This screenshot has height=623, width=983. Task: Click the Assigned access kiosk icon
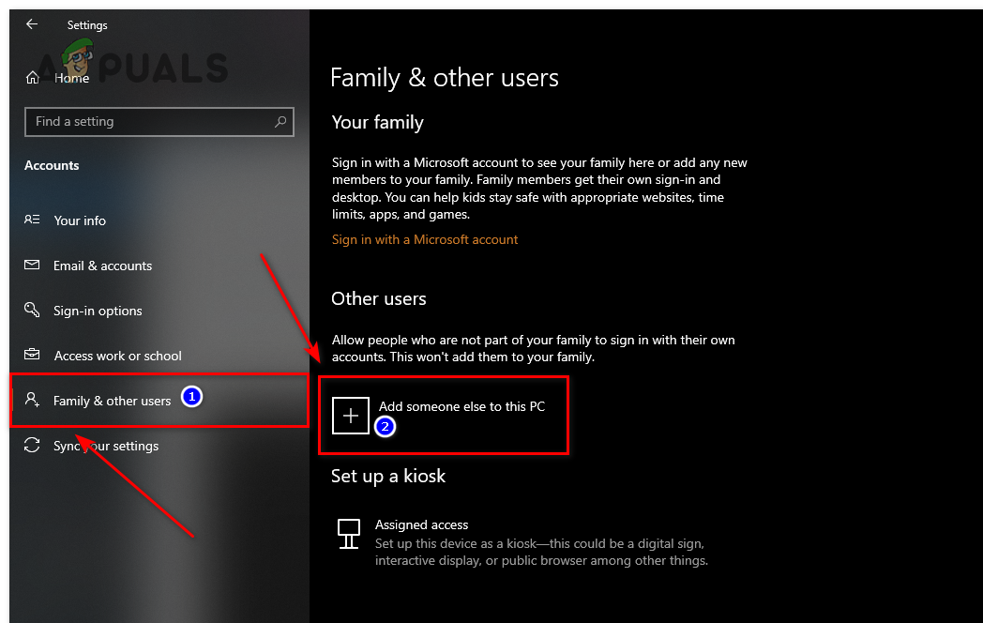point(348,534)
